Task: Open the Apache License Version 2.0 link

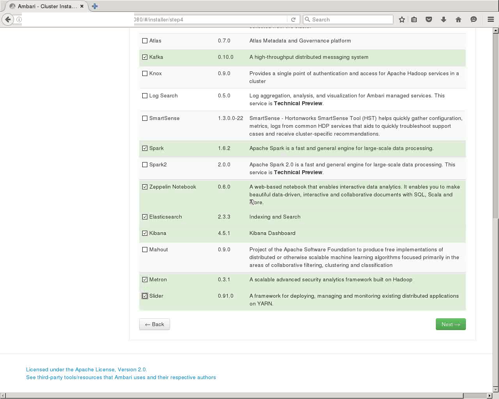Action: pyautogui.click(x=87, y=369)
